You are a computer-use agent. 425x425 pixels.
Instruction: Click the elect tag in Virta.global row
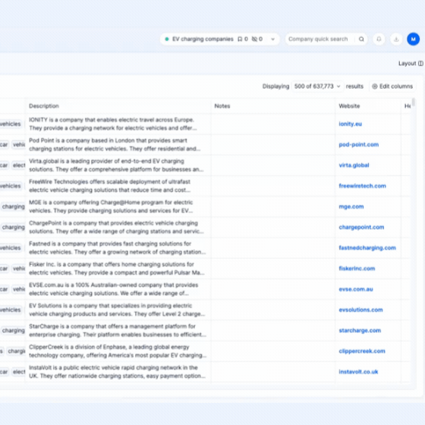(x=18, y=165)
